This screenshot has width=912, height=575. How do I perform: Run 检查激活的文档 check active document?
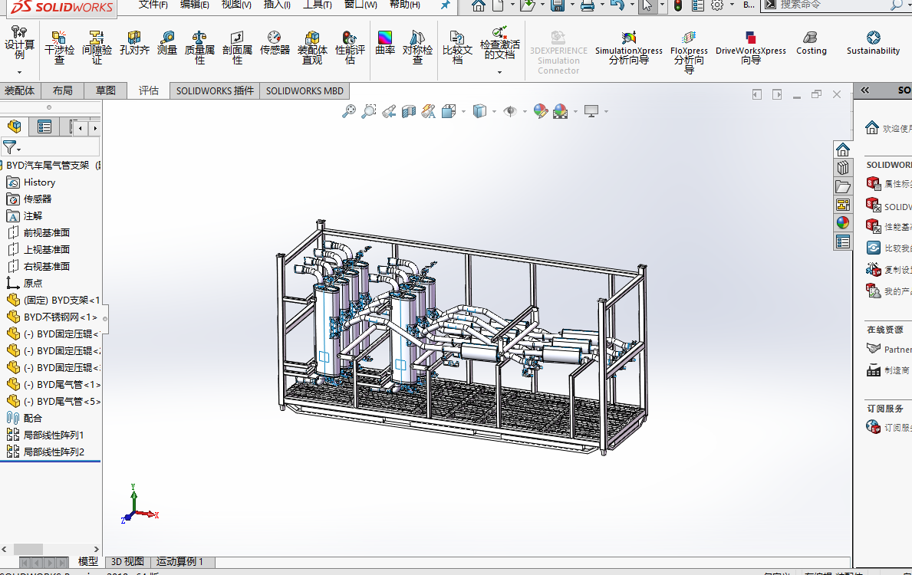499,42
